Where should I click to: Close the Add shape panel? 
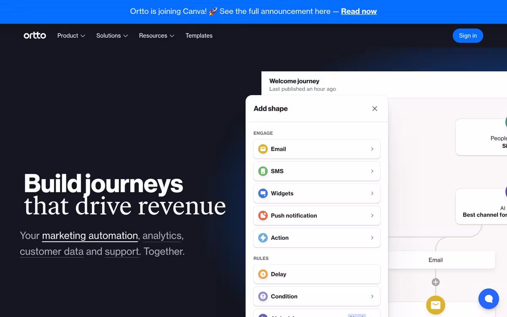[x=374, y=109]
